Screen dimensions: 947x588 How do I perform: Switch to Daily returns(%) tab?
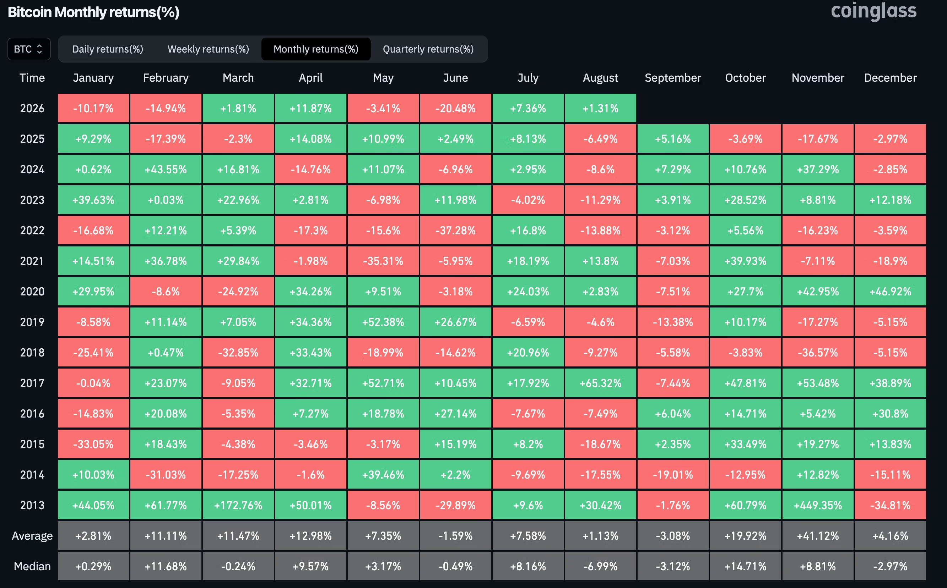pyautogui.click(x=108, y=49)
